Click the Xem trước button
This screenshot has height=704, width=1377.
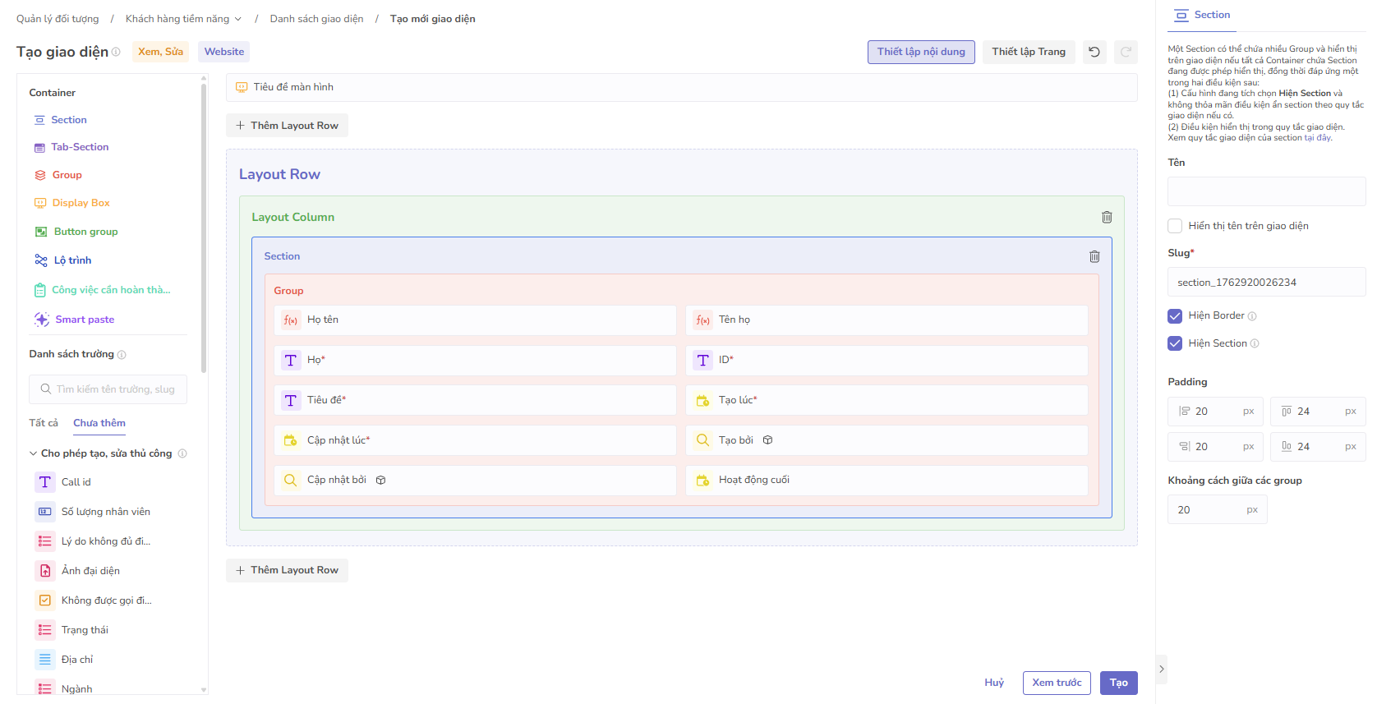click(x=1056, y=683)
